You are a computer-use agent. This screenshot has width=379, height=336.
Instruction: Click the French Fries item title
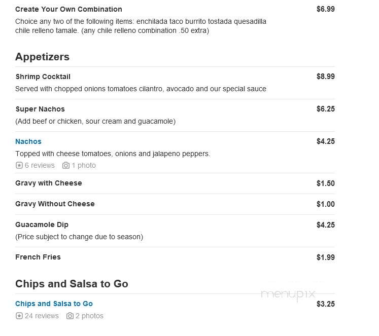tap(38, 257)
